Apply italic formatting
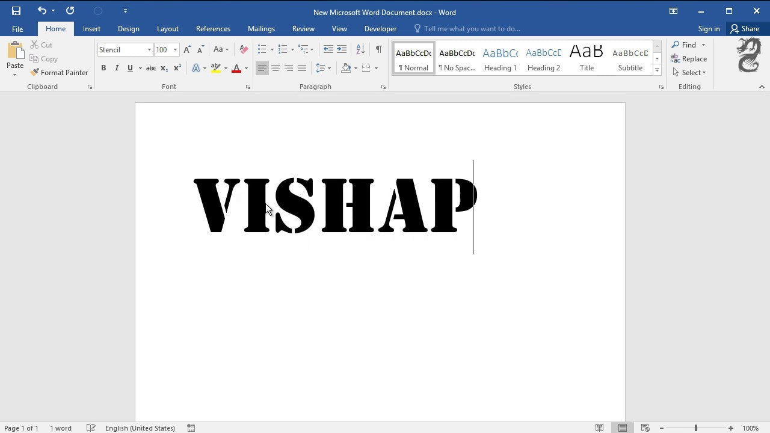 pos(117,68)
